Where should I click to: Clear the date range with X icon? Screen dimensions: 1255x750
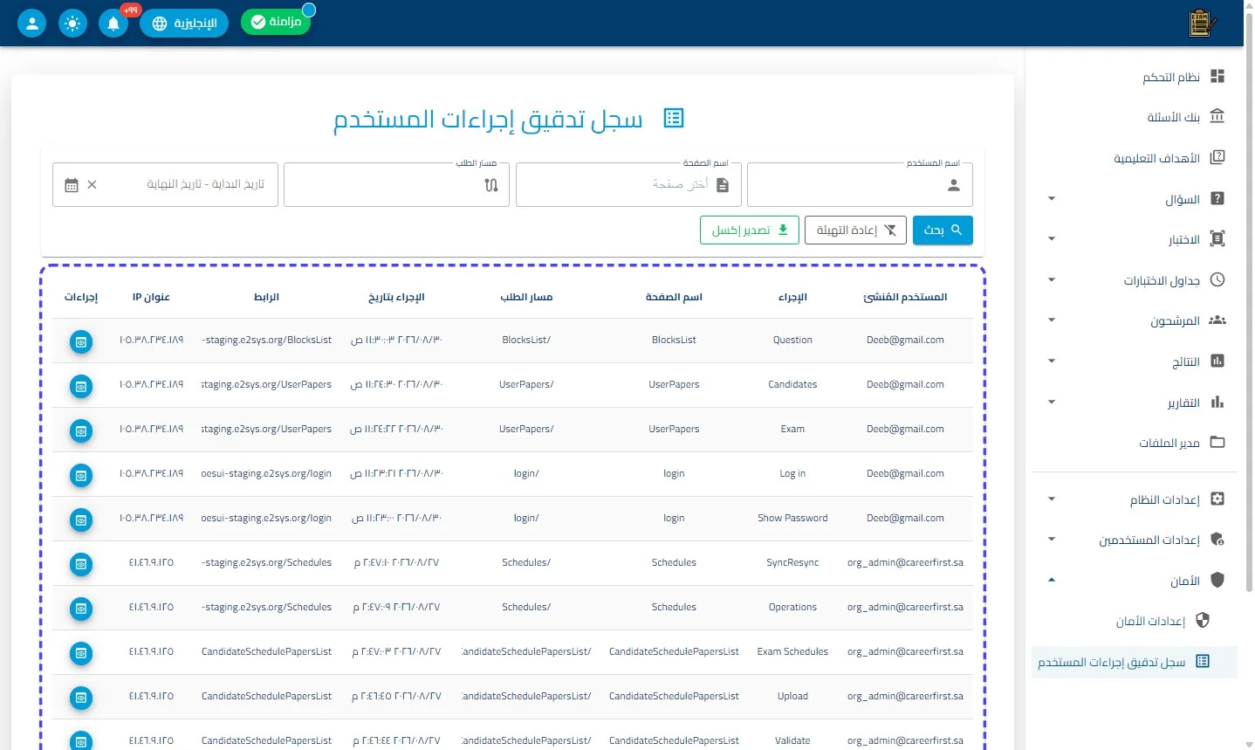(93, 185)
